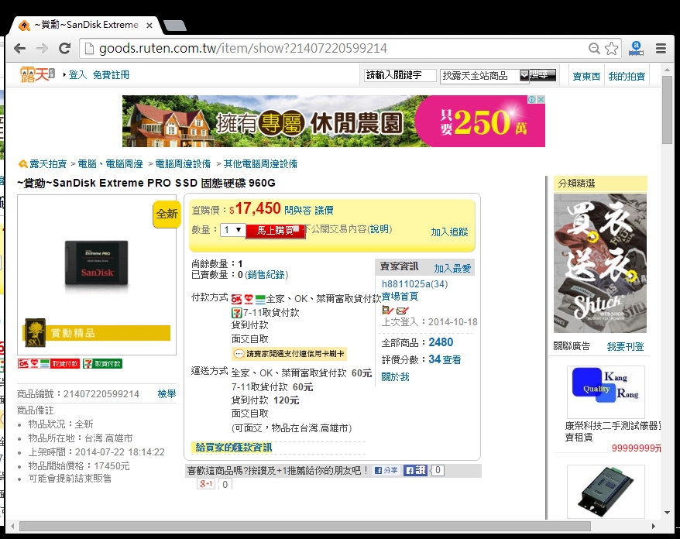
Task: Click the red 馬上購買 buy now button
Action: click(x=276, y=230)
